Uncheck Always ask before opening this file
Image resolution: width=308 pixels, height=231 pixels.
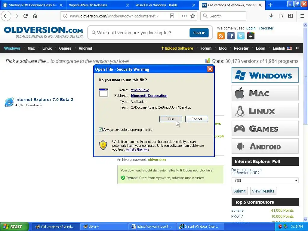100,129
